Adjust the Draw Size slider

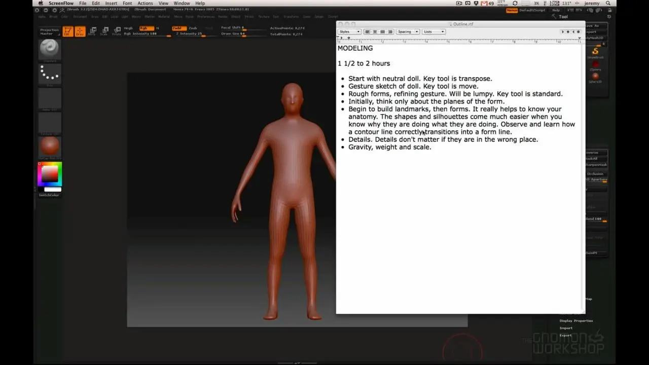242,34
